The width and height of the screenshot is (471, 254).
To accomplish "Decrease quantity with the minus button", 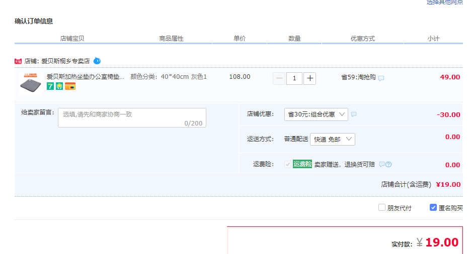I will (279, 78).
